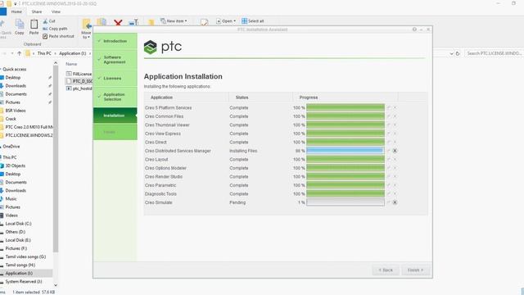Click the Properties icon in Explorer ribbon
524x295 pixels.
(x=204, y=22)
